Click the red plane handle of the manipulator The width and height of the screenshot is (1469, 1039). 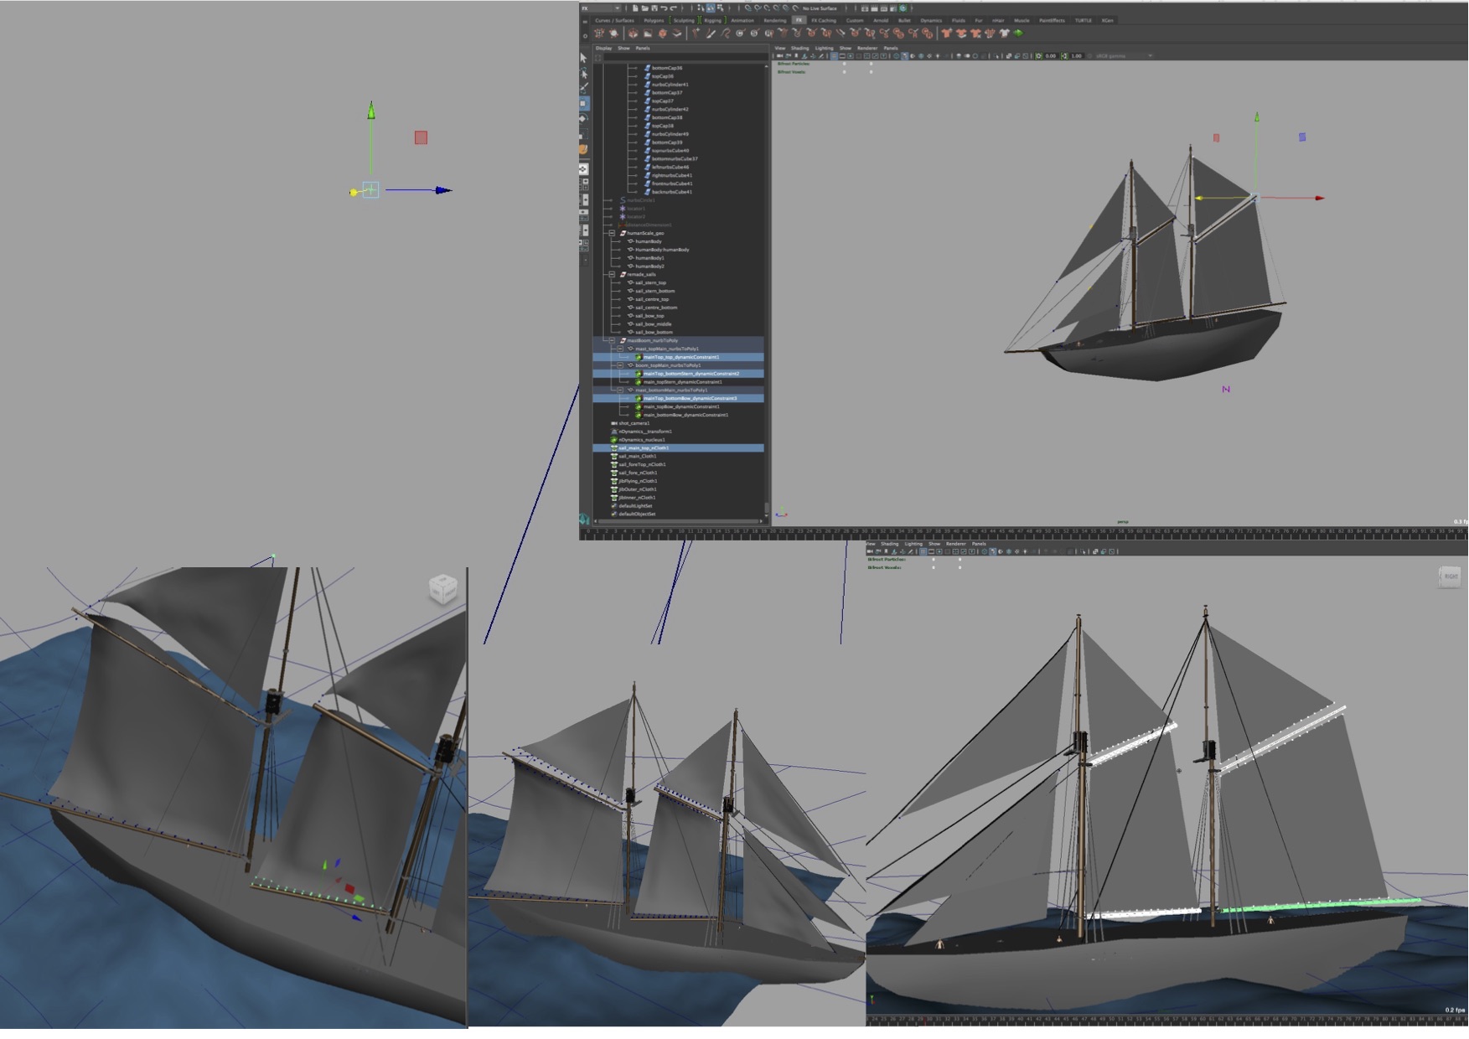pyautogui.click(x=421, y=137)
